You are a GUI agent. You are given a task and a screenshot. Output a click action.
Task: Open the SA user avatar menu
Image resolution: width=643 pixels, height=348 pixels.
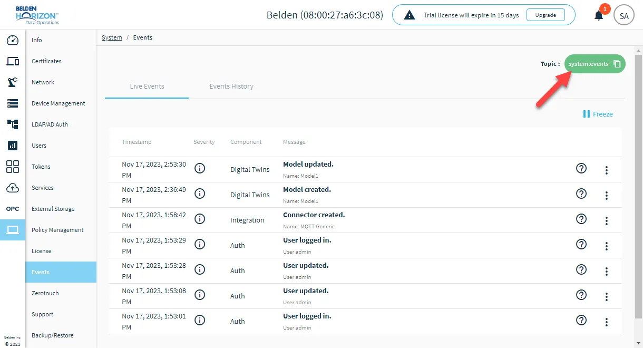[x=624, y=15]
